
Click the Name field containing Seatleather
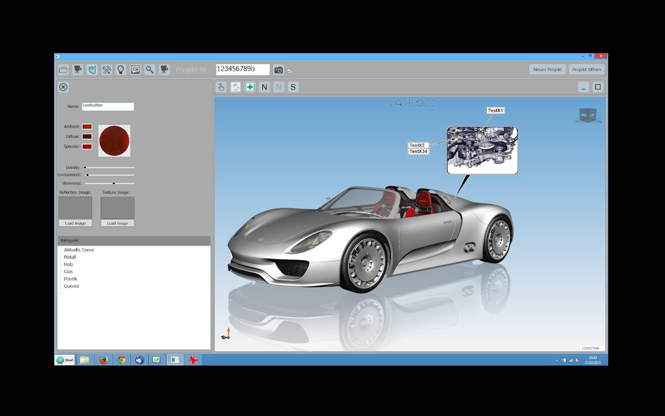[108, 106]
